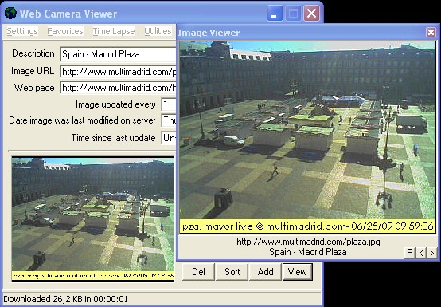Click the 'Image updated every' label

click(115, 104)
